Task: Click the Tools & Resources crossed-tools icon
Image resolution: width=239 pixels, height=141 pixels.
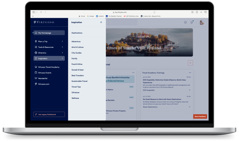Action: (36, 47)
